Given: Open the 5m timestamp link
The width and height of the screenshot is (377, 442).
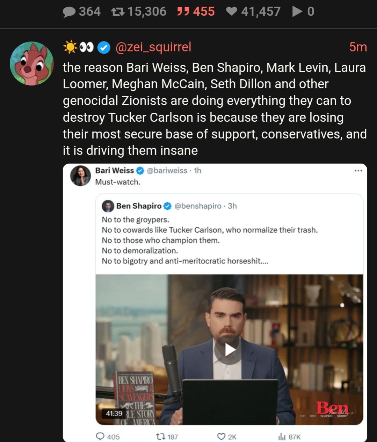Looking at the screenshot, I should pyautogui.click(x=358, y=47).
